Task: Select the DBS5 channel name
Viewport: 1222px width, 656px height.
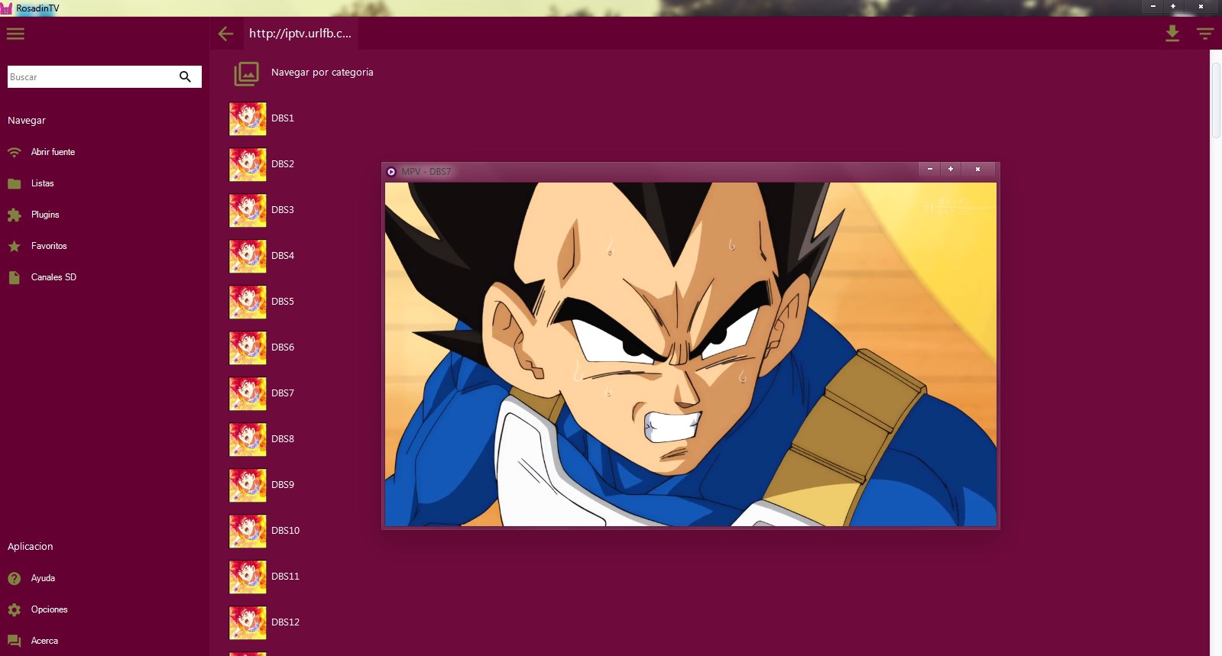Action: pyautogui.click(x=283, y=302)
